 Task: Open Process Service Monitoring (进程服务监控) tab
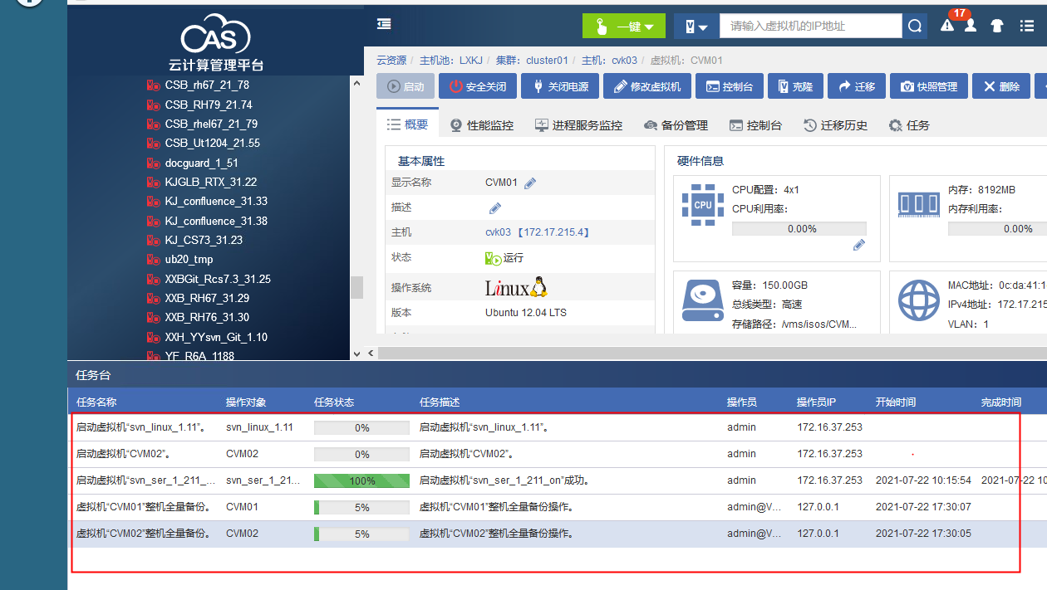pyautogui.click(x=578, y=125)
